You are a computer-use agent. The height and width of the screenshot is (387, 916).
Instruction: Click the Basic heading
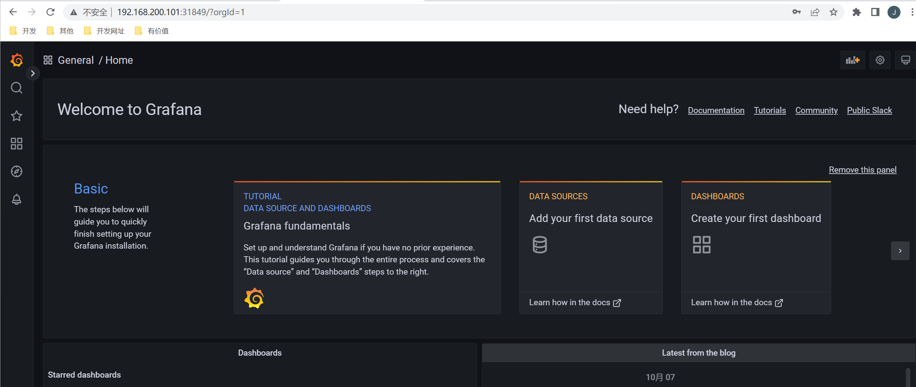pos(91,189)
